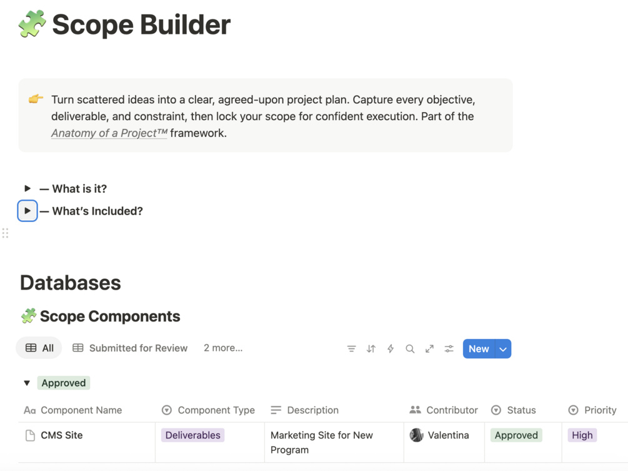The image size is (628, 471).
Task: Collapse the Approved group
Action: 27,383
